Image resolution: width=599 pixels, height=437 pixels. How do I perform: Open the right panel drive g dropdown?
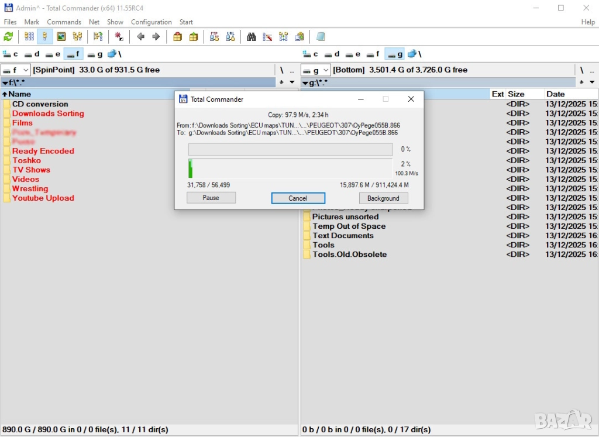pos(315,70)
